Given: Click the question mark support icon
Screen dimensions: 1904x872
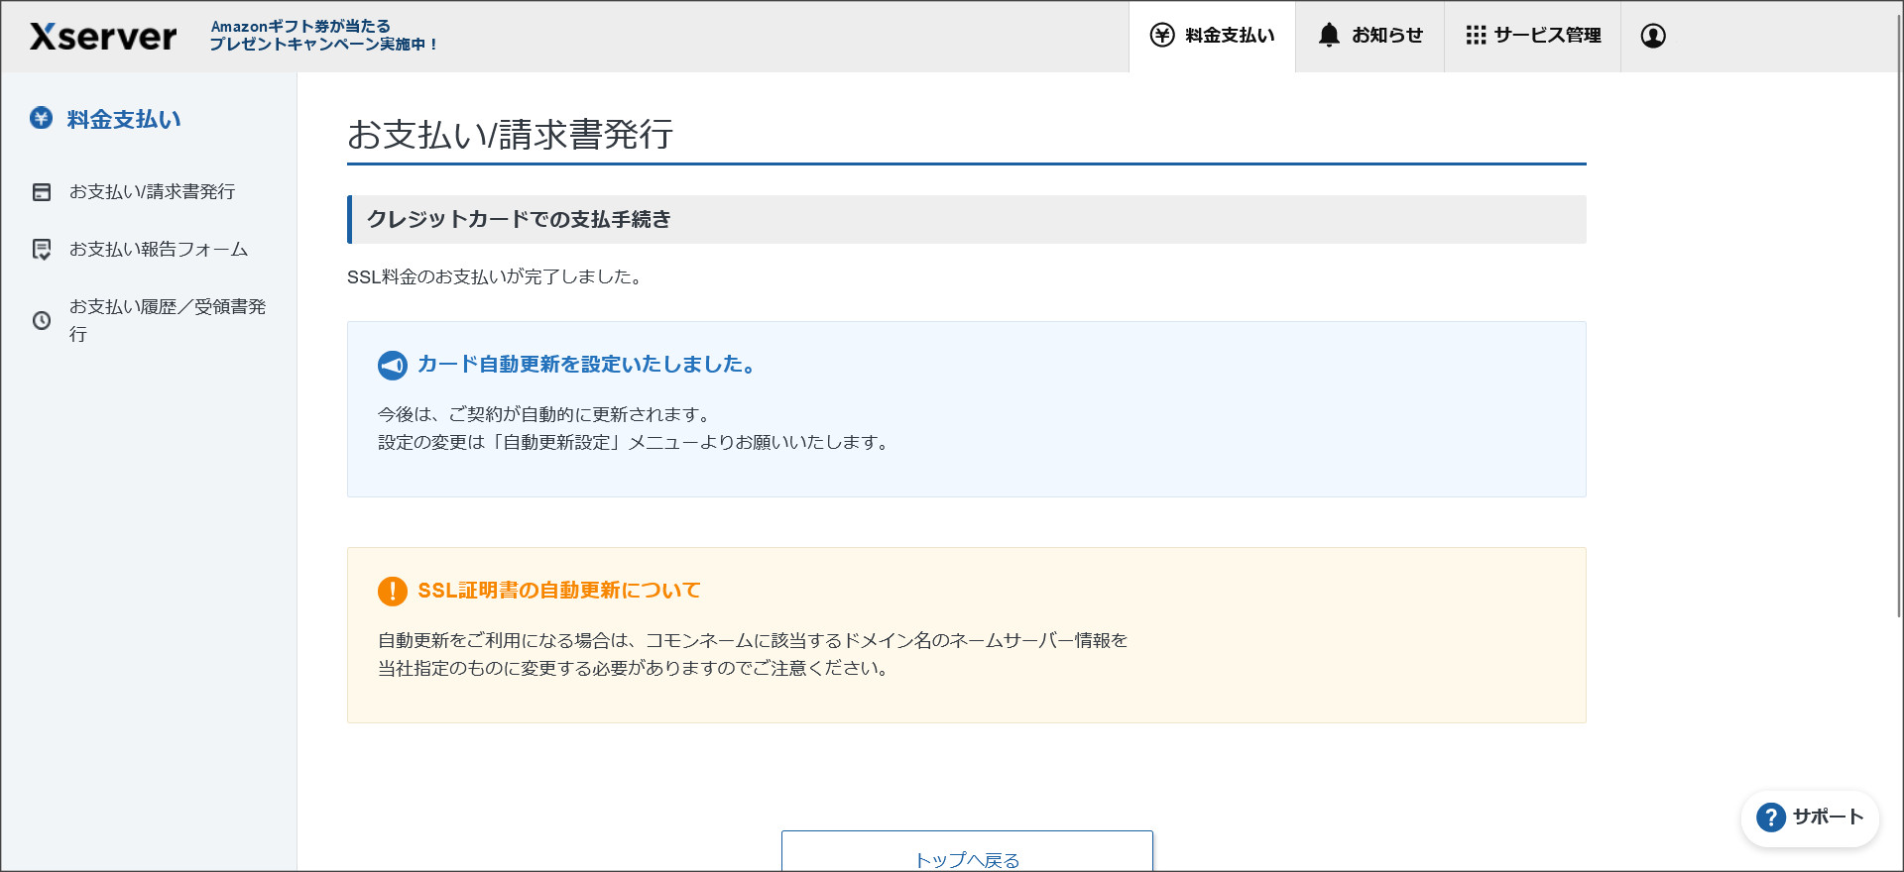Looking at the screenshot, I should coord(1771,817).
